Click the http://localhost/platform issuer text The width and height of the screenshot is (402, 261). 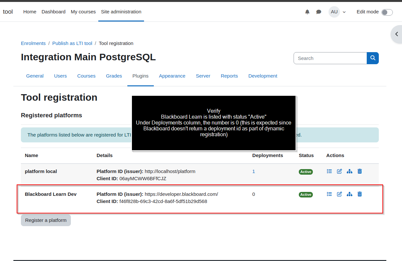[x=170, y=171]
